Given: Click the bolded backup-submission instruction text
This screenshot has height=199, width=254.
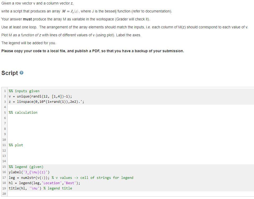Looking at the screenshot, I should pyautogui.click(x=93, y=51).
